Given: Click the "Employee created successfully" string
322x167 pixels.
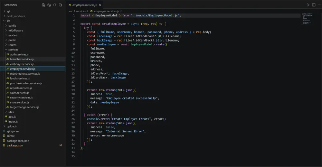Looking at the screenshot, I should [x=131, y=98].
